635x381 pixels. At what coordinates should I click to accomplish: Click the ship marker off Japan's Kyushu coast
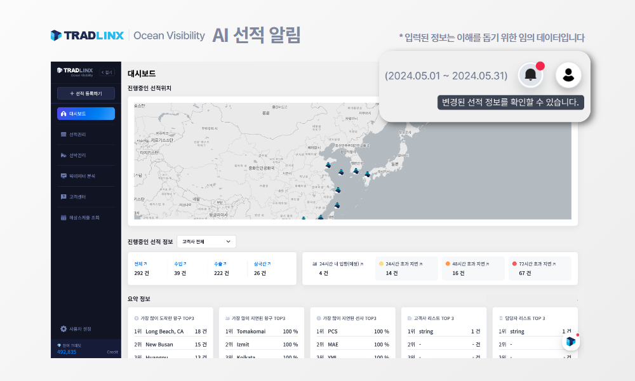pyautogui.click(x=367, y=174)
